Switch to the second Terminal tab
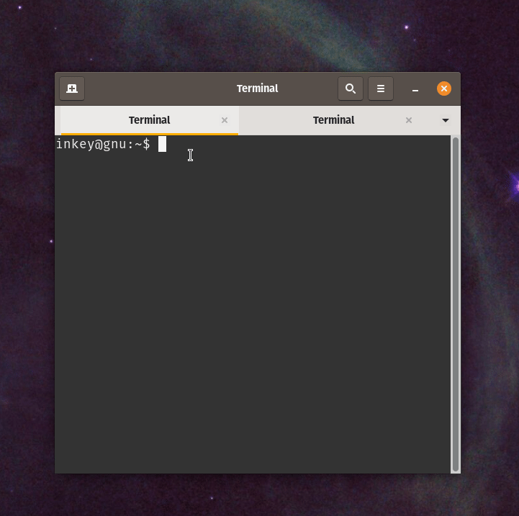This screenshot has width=519, height=516. point(334,120)
